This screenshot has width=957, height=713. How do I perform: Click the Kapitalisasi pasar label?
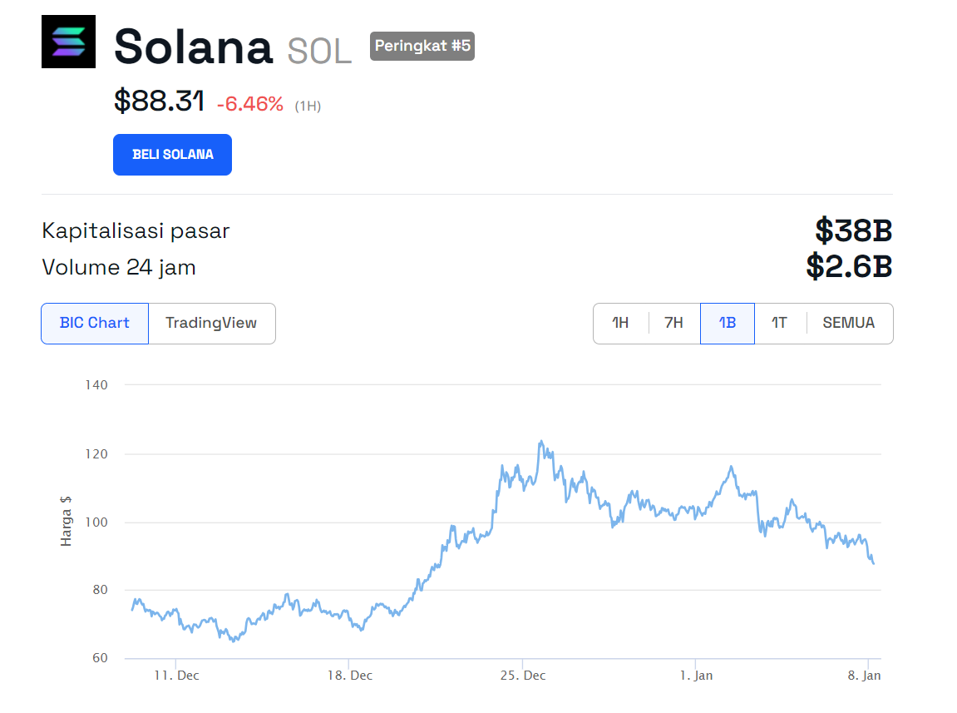[136, 230]
